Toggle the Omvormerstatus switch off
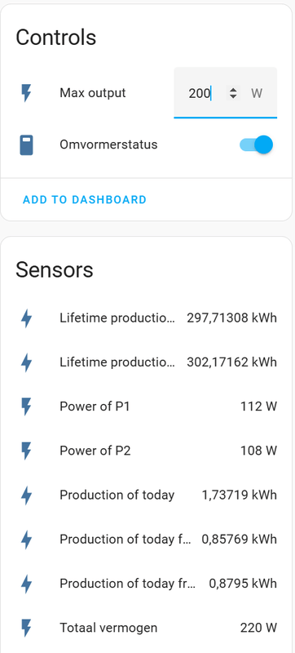 click(257, 145)
